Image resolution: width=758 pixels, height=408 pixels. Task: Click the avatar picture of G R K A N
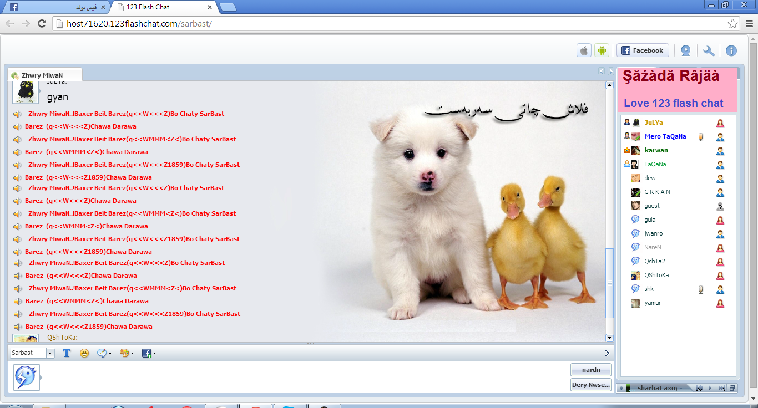(636, 192)
